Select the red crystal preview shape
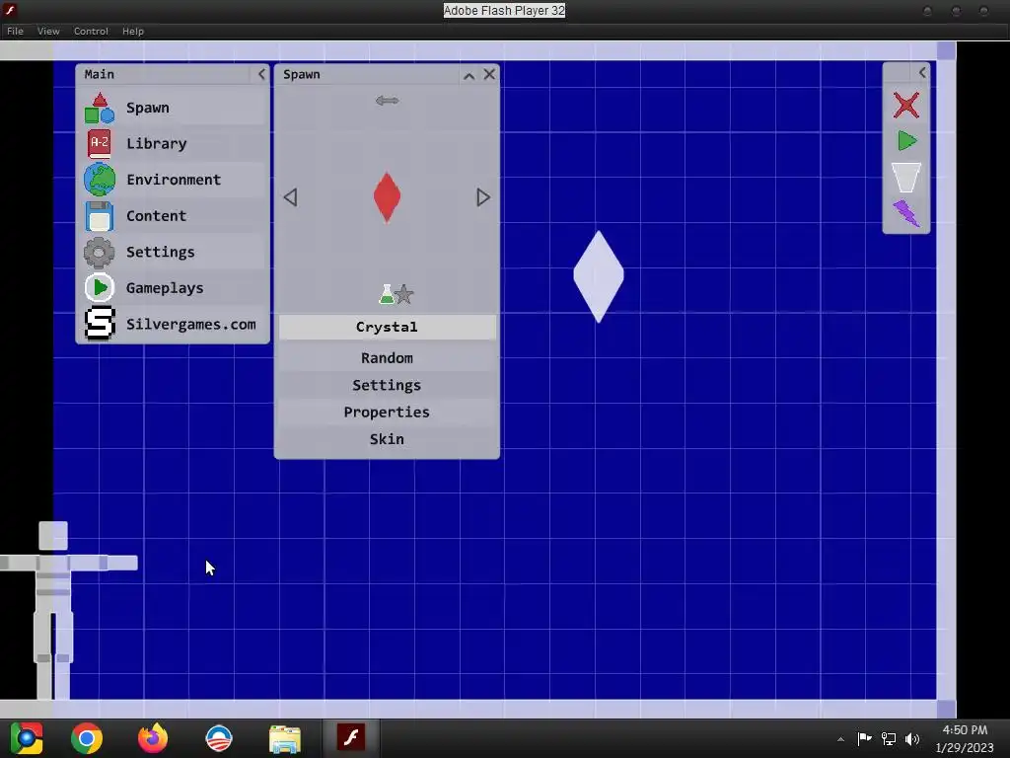The width and height of the screenshot is (1010, 758). pos(387,197)
